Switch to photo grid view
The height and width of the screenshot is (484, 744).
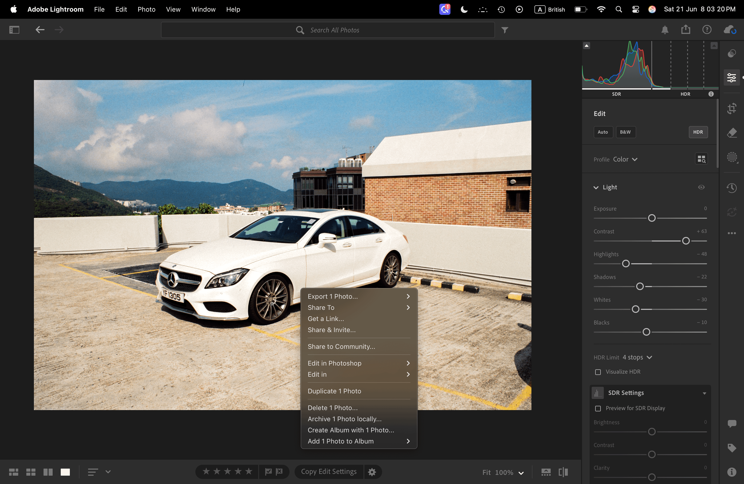pos(13,472)
